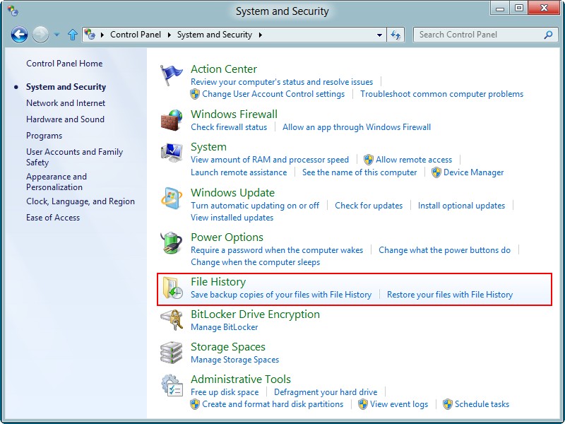Click View installed updates link
565x424 pixels.
[x=232, y=218]
